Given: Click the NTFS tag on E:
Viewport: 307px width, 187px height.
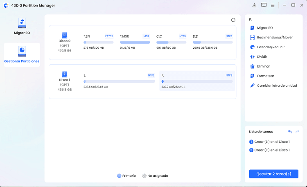Looking at the screenshot, I should (x=151, y=75).
